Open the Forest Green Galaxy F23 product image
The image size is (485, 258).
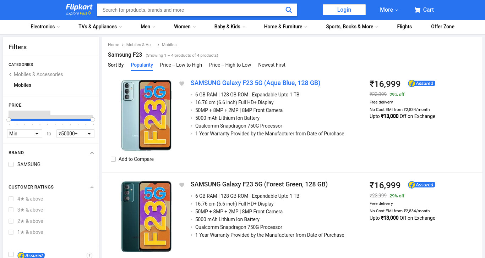tap(146, 217)
